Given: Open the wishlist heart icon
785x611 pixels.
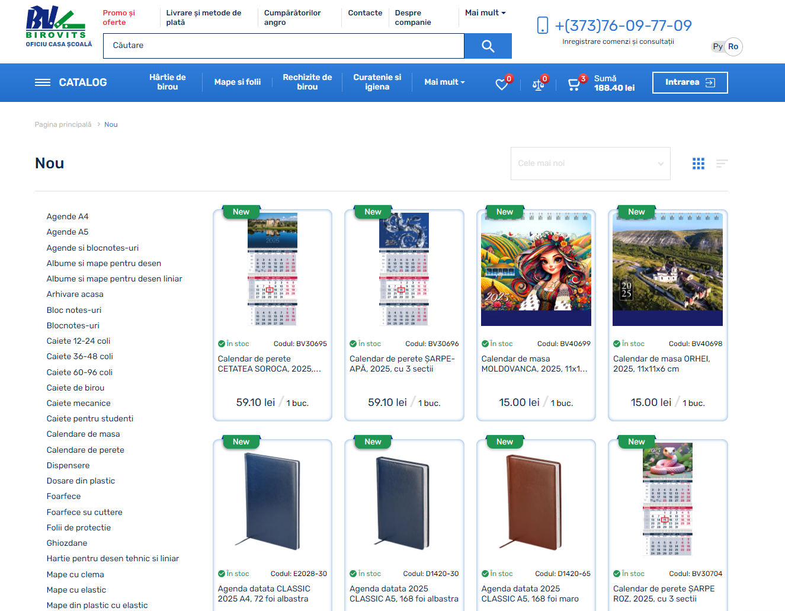Looking at the screenshot, I should coord(502,84).
